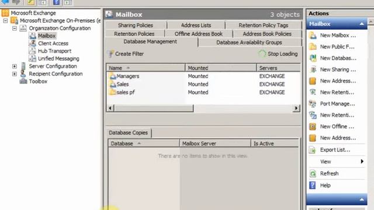
Task: Select the Managers database row
Action: (x=203, y=76)
